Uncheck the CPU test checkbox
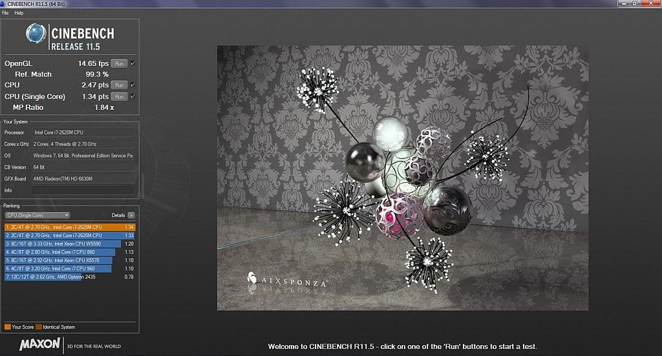The width and height of the screenshot is (662, 356). click(x=133, y=85)
